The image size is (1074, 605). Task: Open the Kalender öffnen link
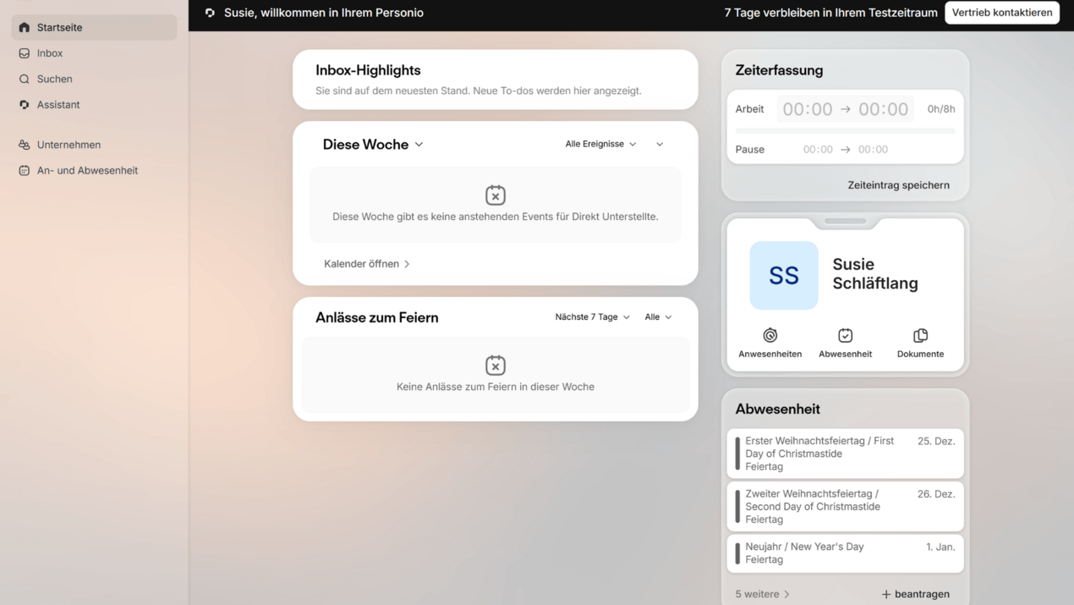point(367,264)
